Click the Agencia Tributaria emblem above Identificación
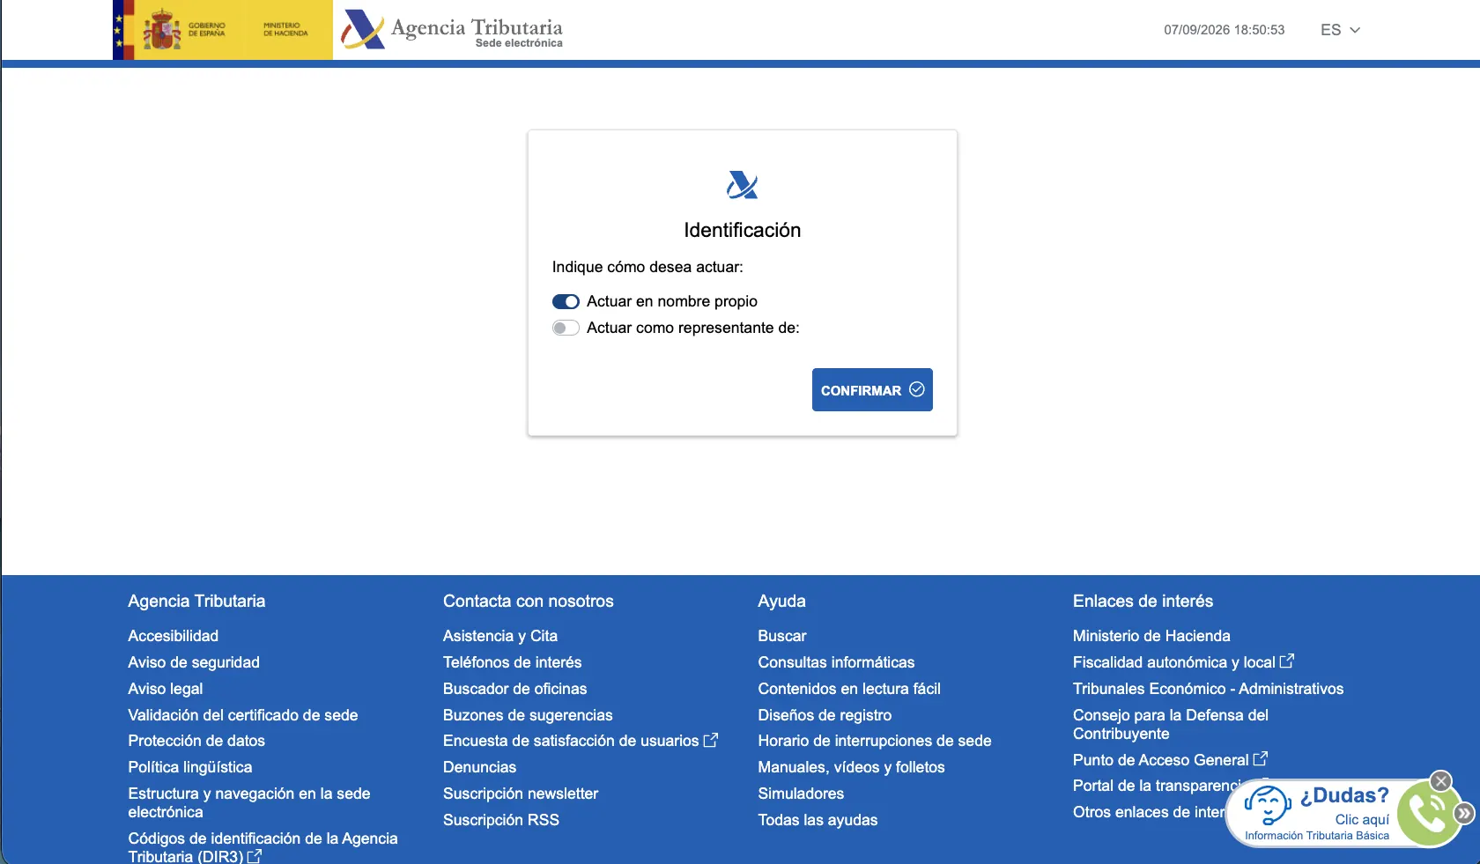This screenshot has height=864, width=1480. tap(742, 185)
